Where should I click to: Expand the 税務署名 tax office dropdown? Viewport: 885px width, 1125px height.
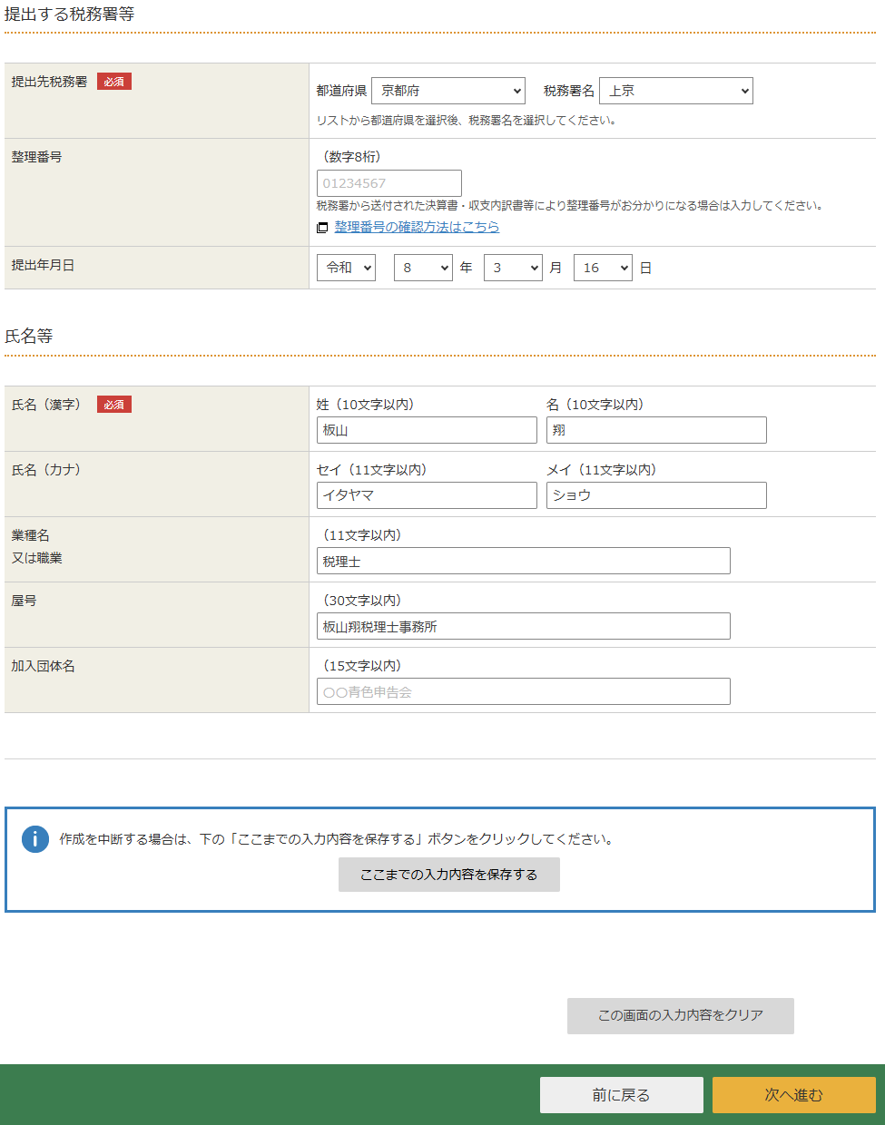(x=675, y=91)
